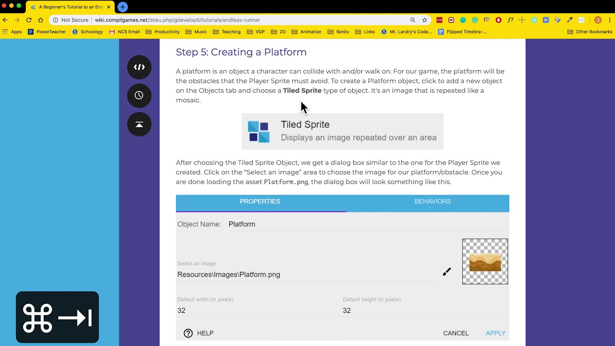Open the Schoology bookmark
Screen dimensions: 615x346
(87, 32)
